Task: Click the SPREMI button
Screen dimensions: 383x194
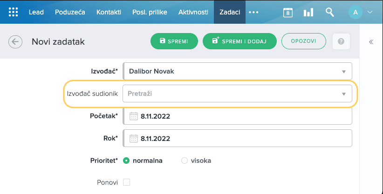Action: click(174, 41)
